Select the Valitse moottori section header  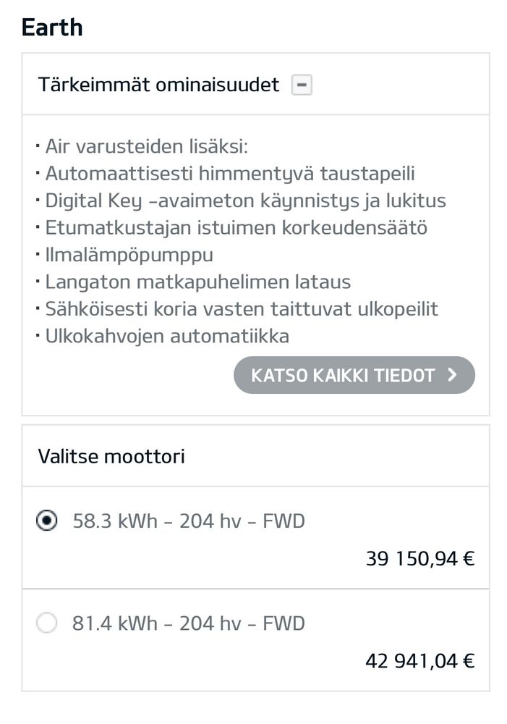tap(111, 456)
